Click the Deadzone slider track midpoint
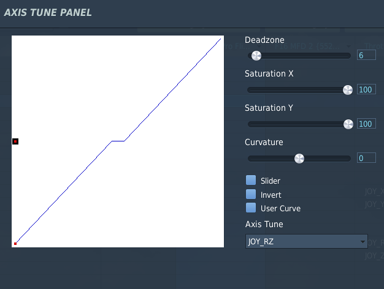The image size is (384, 289). (x=299, y=56)
